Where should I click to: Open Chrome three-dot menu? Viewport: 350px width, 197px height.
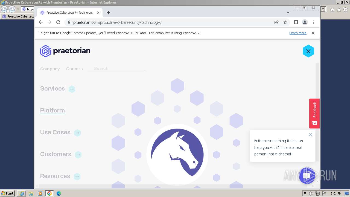click(x=314, y=22)
